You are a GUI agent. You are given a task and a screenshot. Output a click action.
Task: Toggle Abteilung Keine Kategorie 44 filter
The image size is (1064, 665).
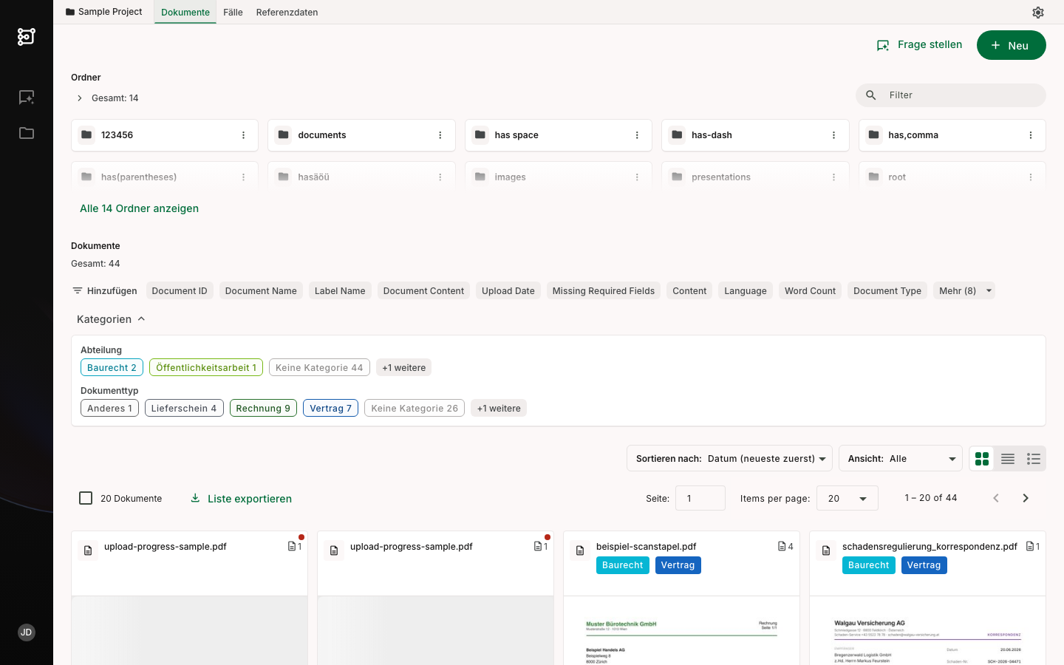click(x=319, y=368)
